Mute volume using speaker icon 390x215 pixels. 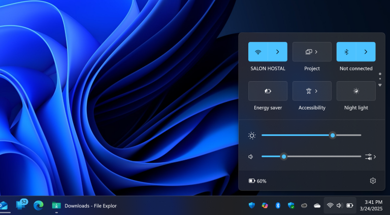pos(251,157)
